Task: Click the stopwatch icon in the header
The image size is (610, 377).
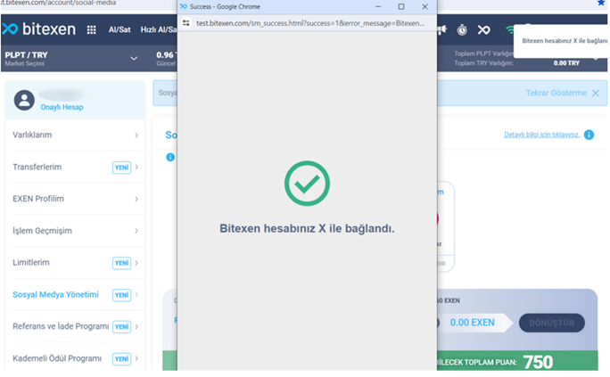Action: [x=462, y=30]
